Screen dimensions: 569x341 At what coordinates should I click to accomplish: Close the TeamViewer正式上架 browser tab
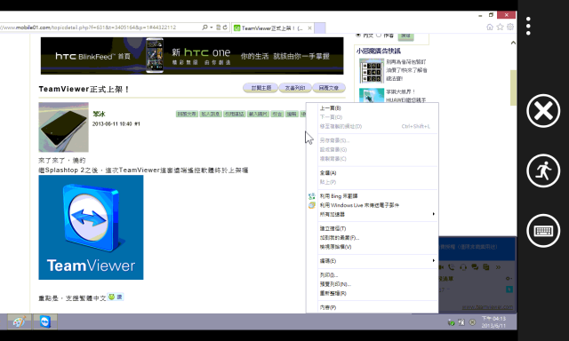309,28
